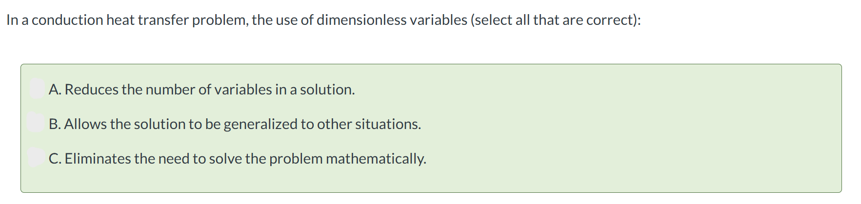Click the word 'mathematically' in option C

point(376,159)
